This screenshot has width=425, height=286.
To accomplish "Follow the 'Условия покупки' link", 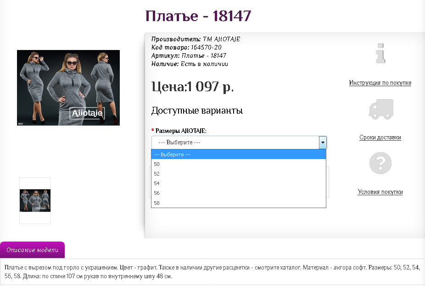I will point(380,192).
